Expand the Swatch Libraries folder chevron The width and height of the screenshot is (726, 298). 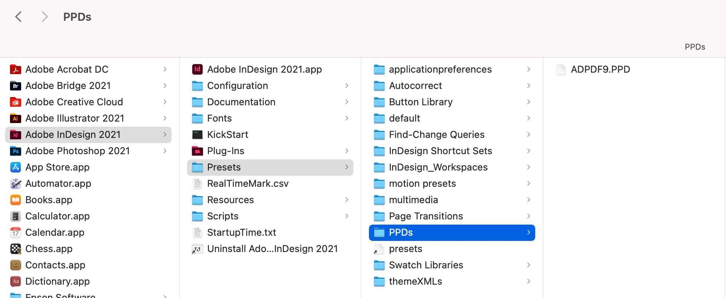click(529, 265)
